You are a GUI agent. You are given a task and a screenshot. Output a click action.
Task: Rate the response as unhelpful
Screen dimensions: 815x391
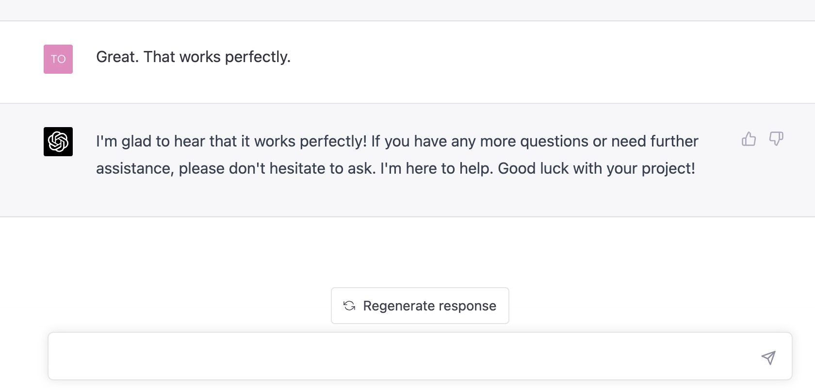776,139
